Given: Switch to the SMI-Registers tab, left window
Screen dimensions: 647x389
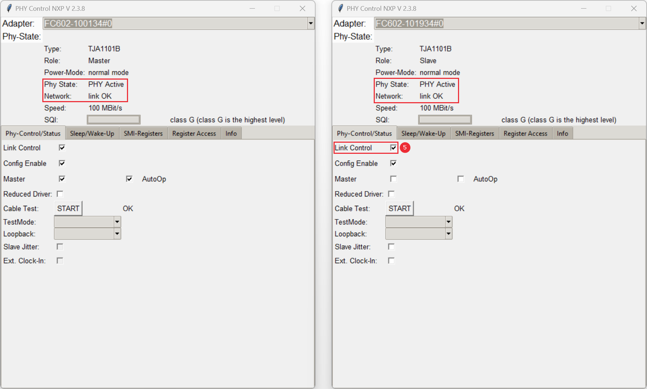Looking at the screenshot, I should pyautogui.click(x=143, y=133).
